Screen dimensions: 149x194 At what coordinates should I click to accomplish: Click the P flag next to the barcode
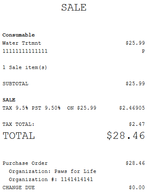[x=143, y=51]
